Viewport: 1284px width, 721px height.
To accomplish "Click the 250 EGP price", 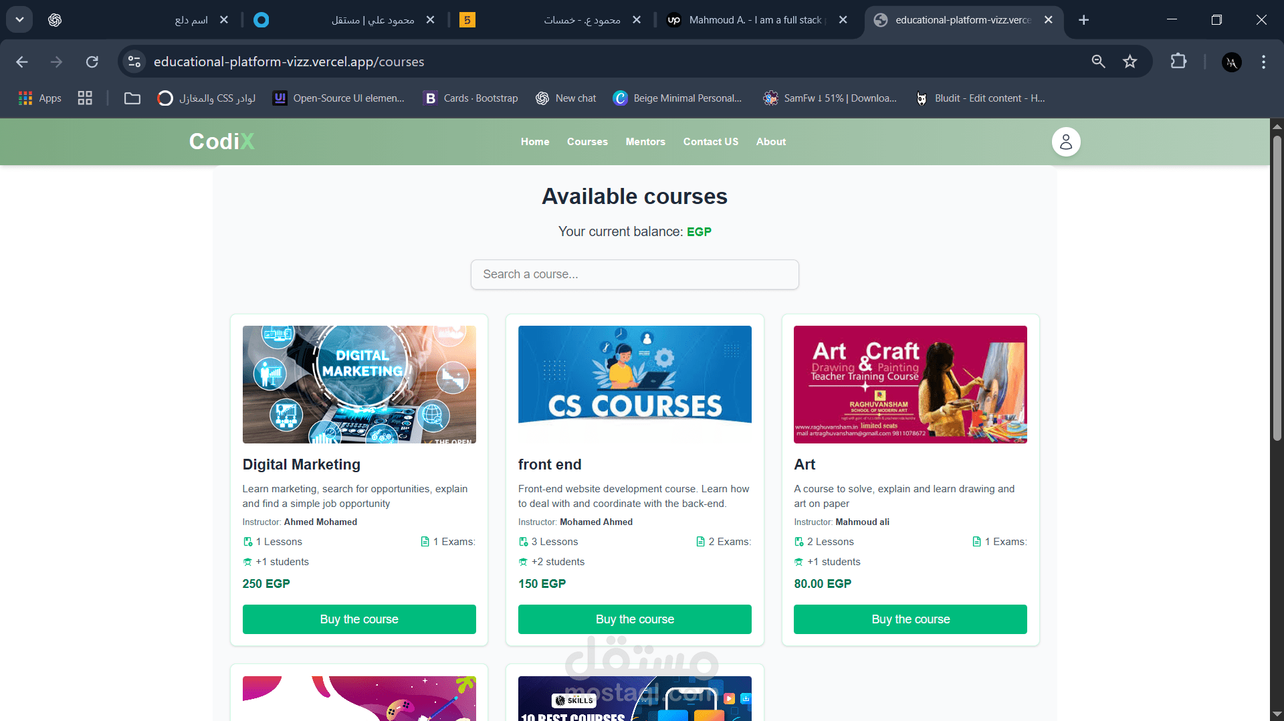I will (266, 584).
